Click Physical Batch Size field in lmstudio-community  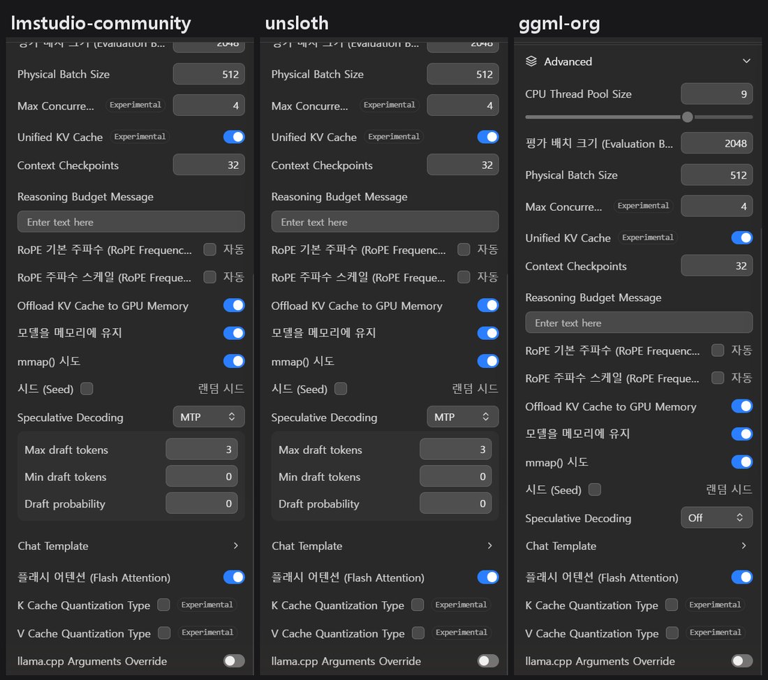click(209, 74)
